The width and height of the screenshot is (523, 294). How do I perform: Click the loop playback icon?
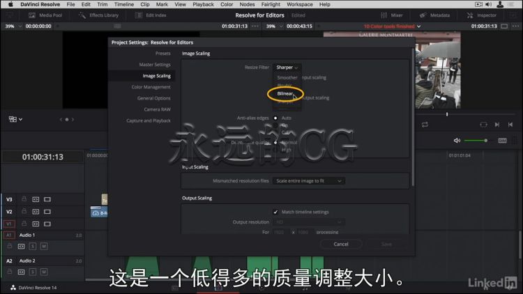(425, 124)
